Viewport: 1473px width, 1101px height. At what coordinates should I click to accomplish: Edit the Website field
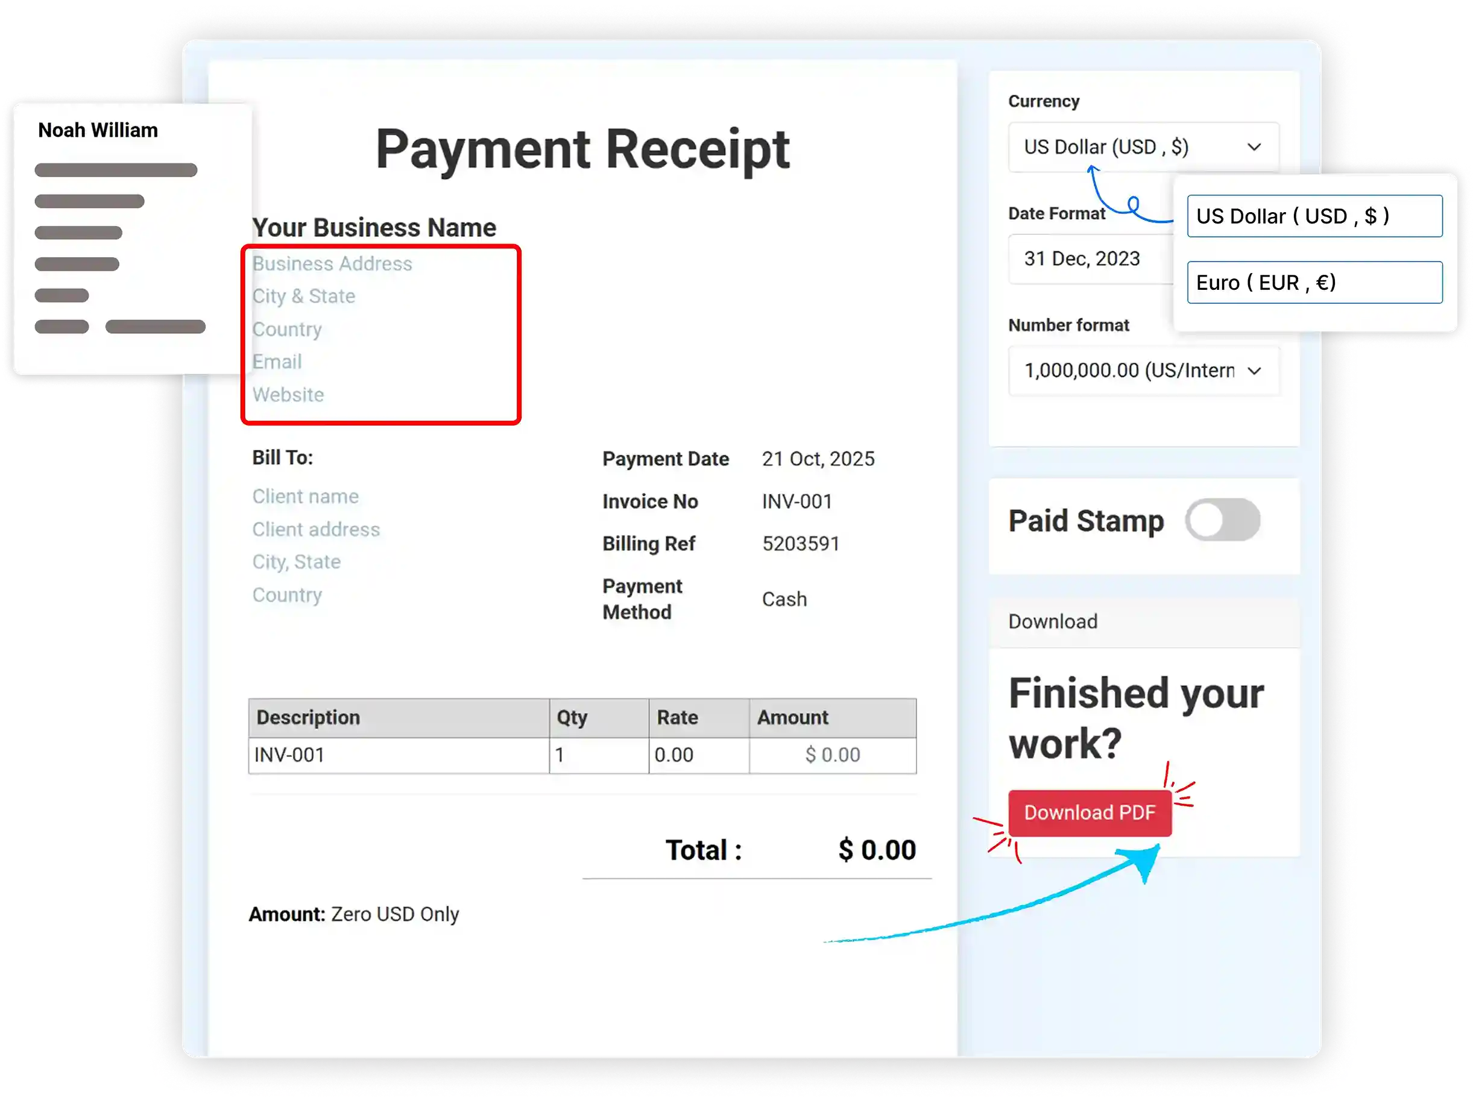(x=288, y=394)
